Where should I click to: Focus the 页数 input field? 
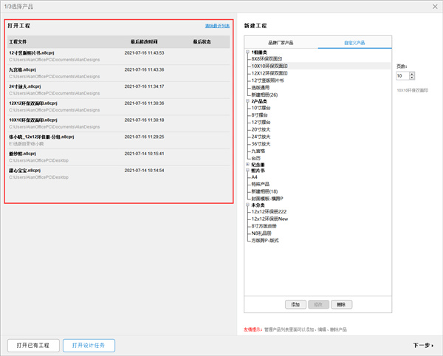402,76
